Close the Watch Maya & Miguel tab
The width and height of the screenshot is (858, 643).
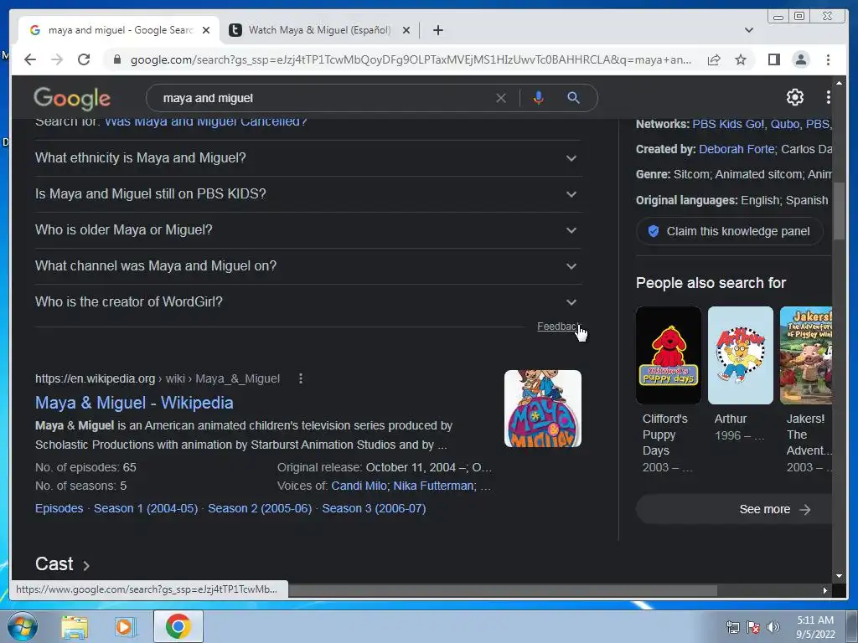click(x=406, y=30)
